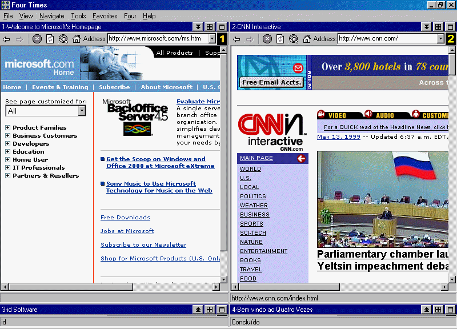Open web search in the CNN pane
Viewport: 457px width, 329px height.
click(293, 39)
